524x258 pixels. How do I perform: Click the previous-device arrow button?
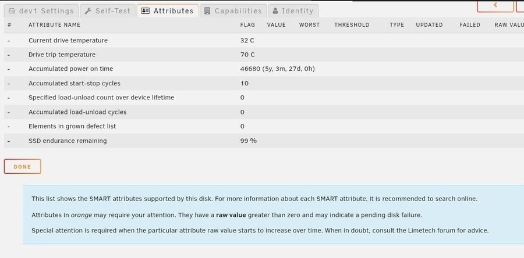coord(495,5)
